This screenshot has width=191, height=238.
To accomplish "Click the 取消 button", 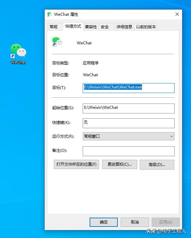I will (135, 222).
